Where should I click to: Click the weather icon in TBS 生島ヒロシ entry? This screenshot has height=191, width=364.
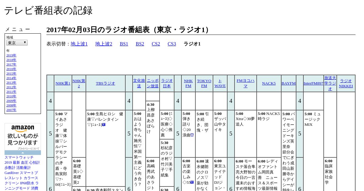point(104,125)
